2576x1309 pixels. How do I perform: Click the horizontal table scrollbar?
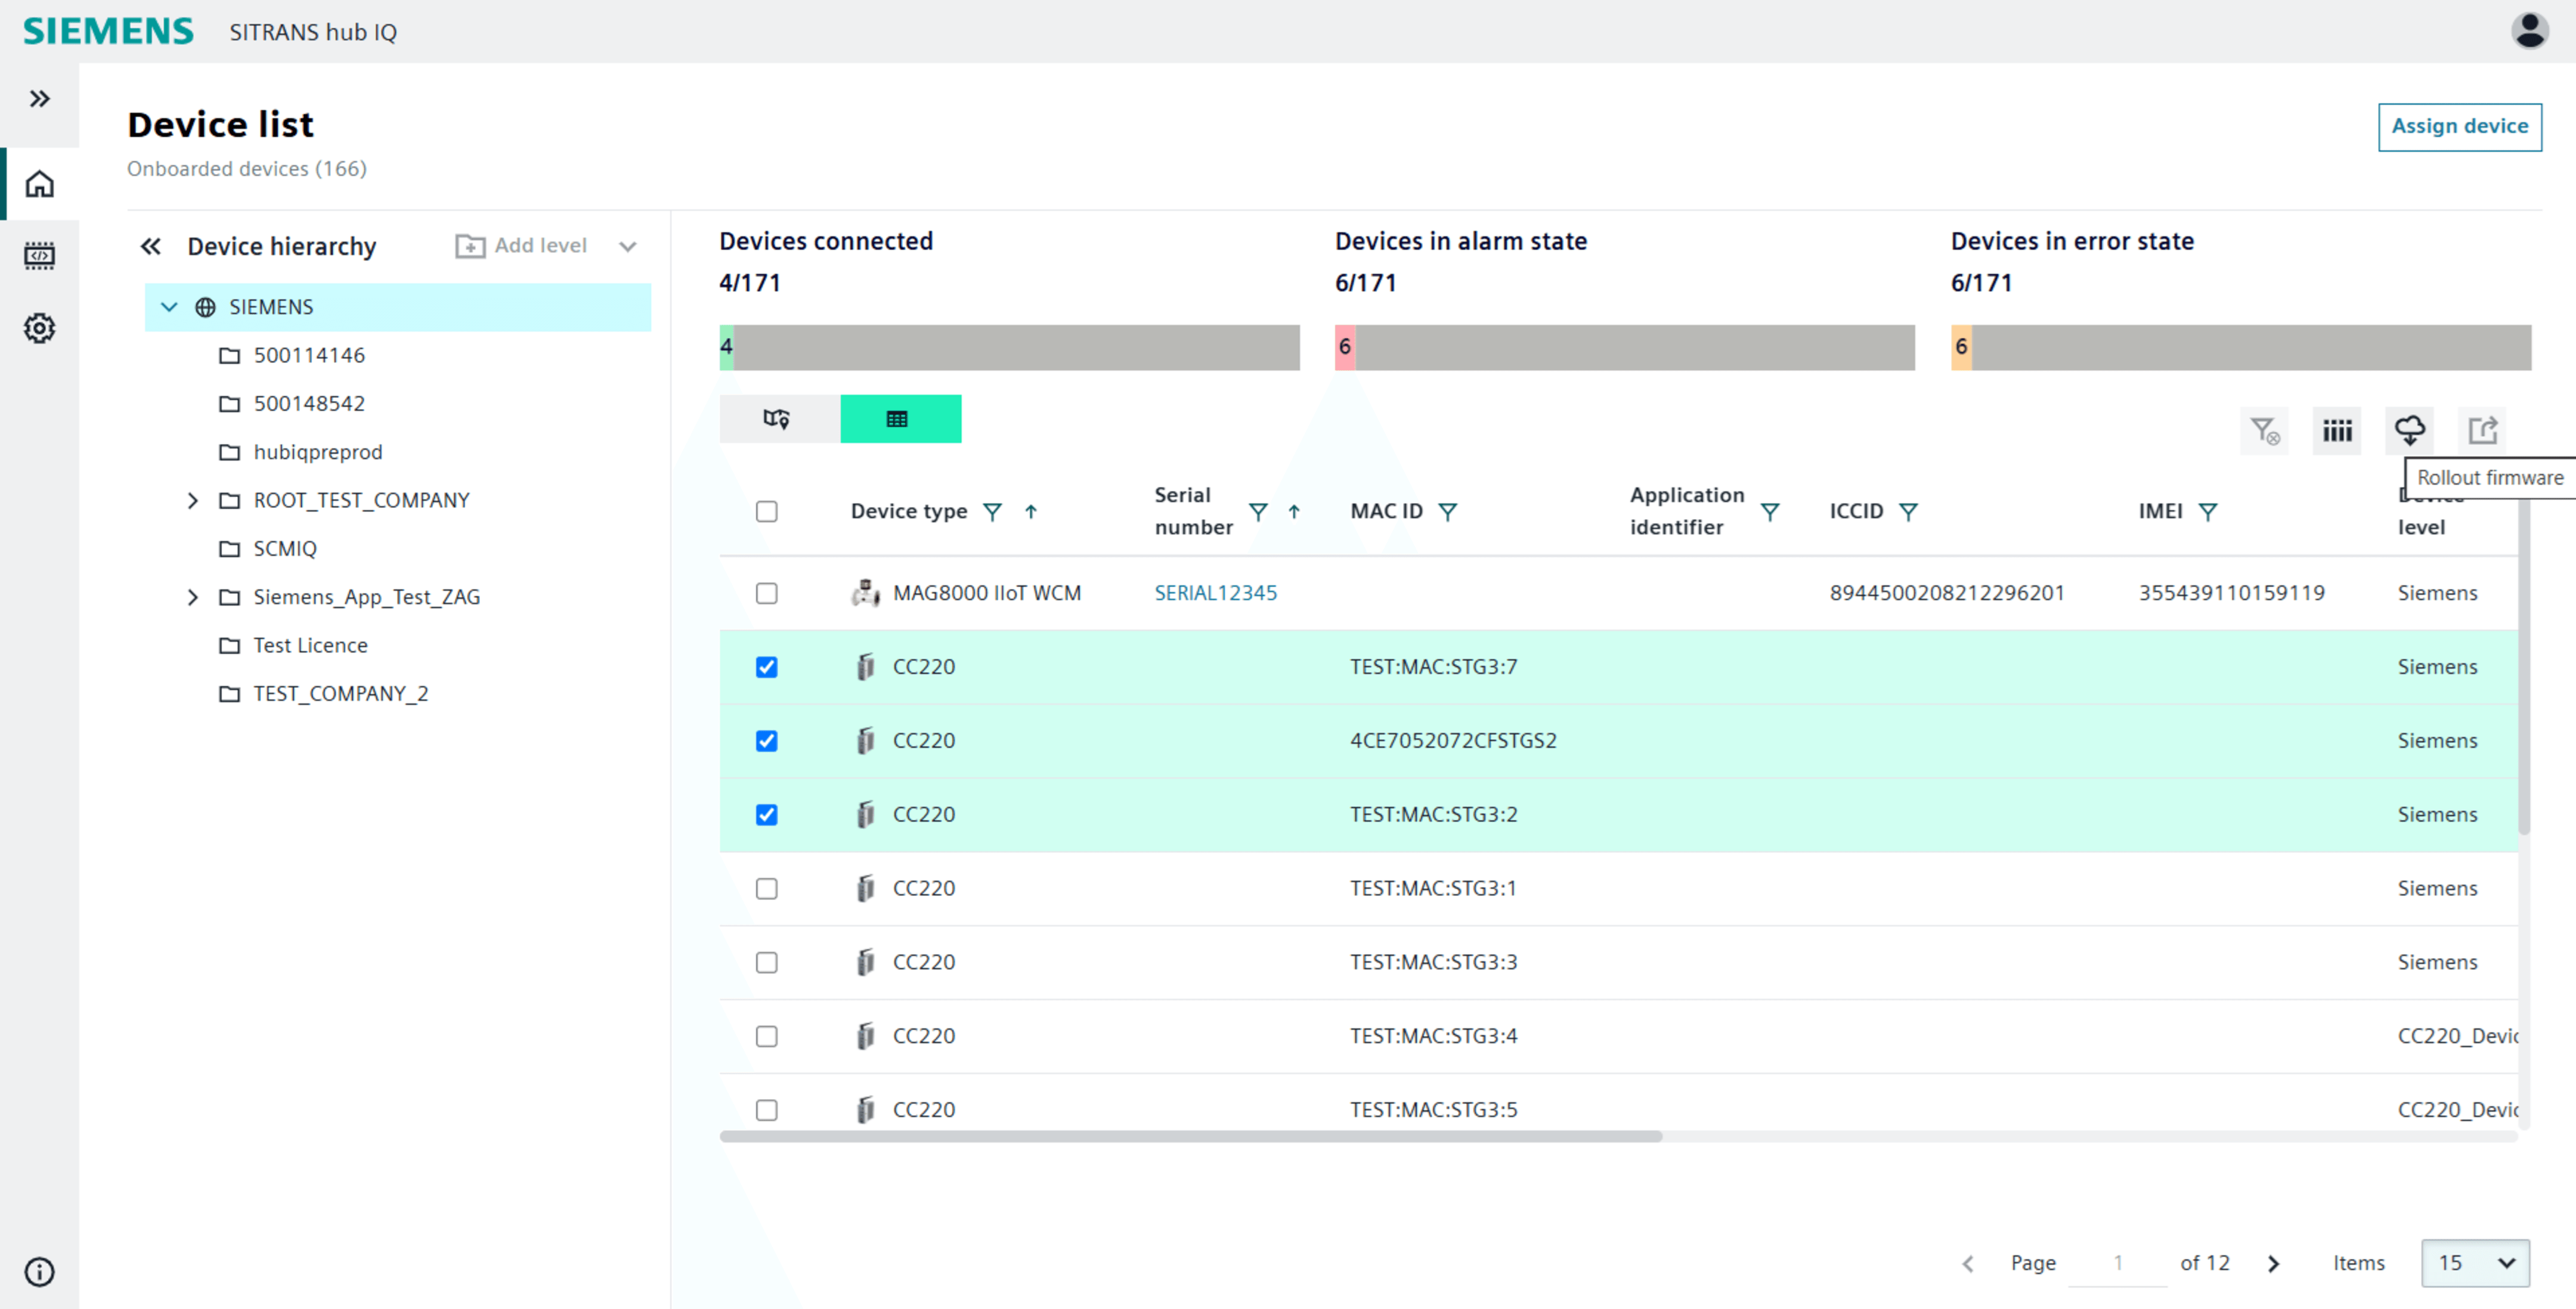pyautogui.click(x=1190, y=1137)
